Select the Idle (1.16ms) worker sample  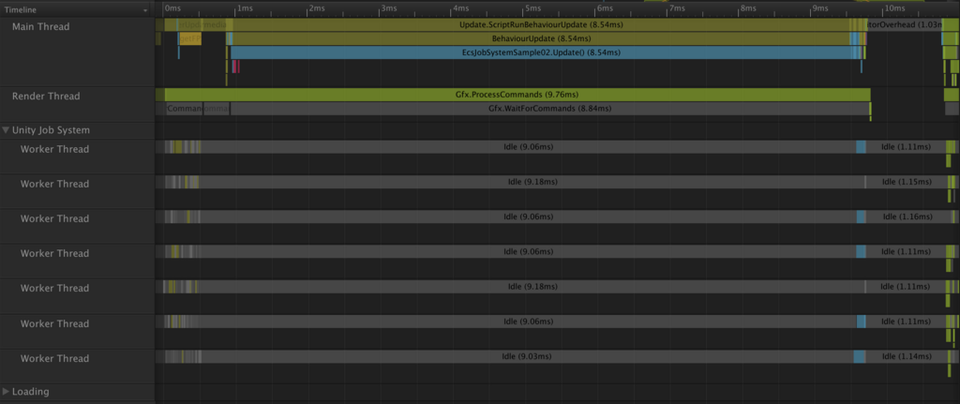tap(907, 217)
